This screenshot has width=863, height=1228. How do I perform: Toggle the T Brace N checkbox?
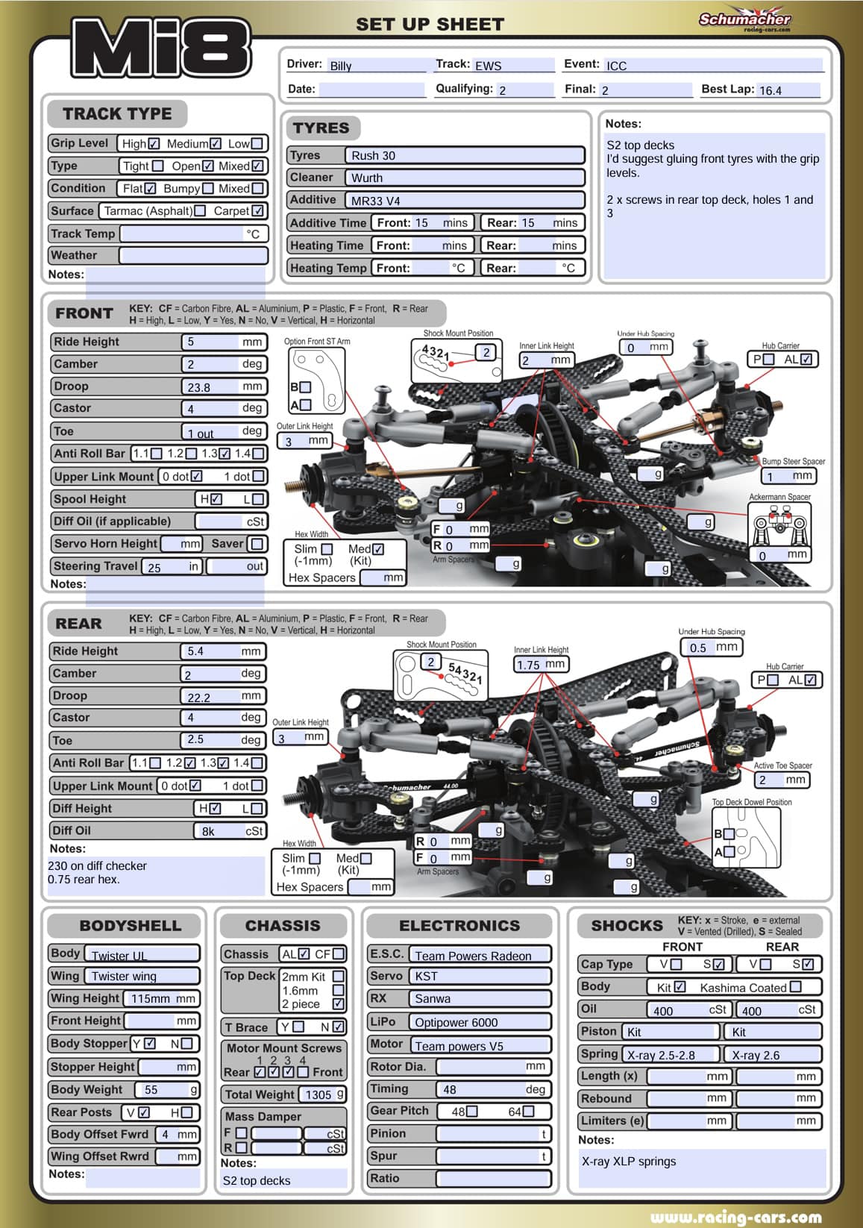(x=338, y=1027)
